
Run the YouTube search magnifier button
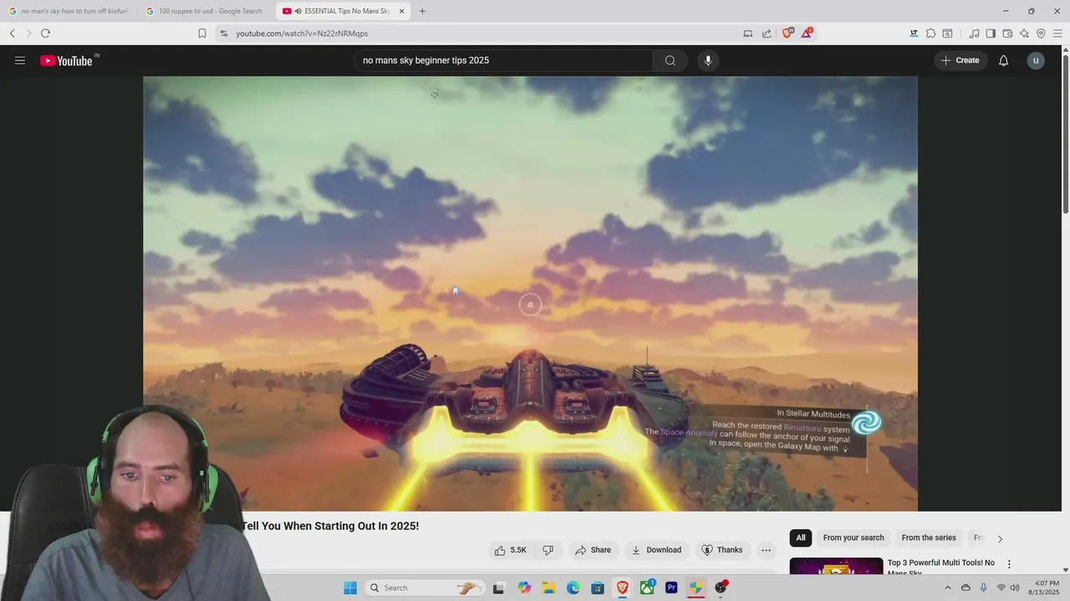point(670,60)
